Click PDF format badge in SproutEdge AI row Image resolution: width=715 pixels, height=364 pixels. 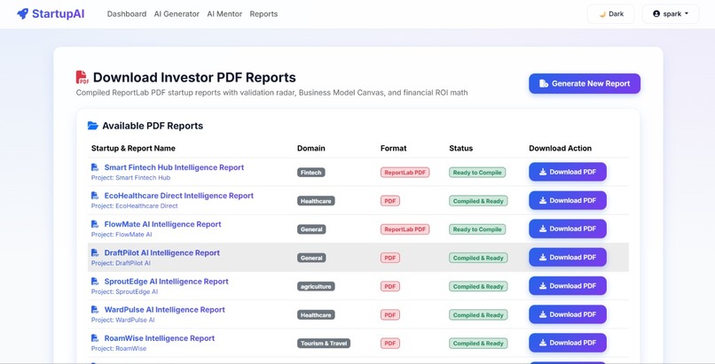[390, 287]
